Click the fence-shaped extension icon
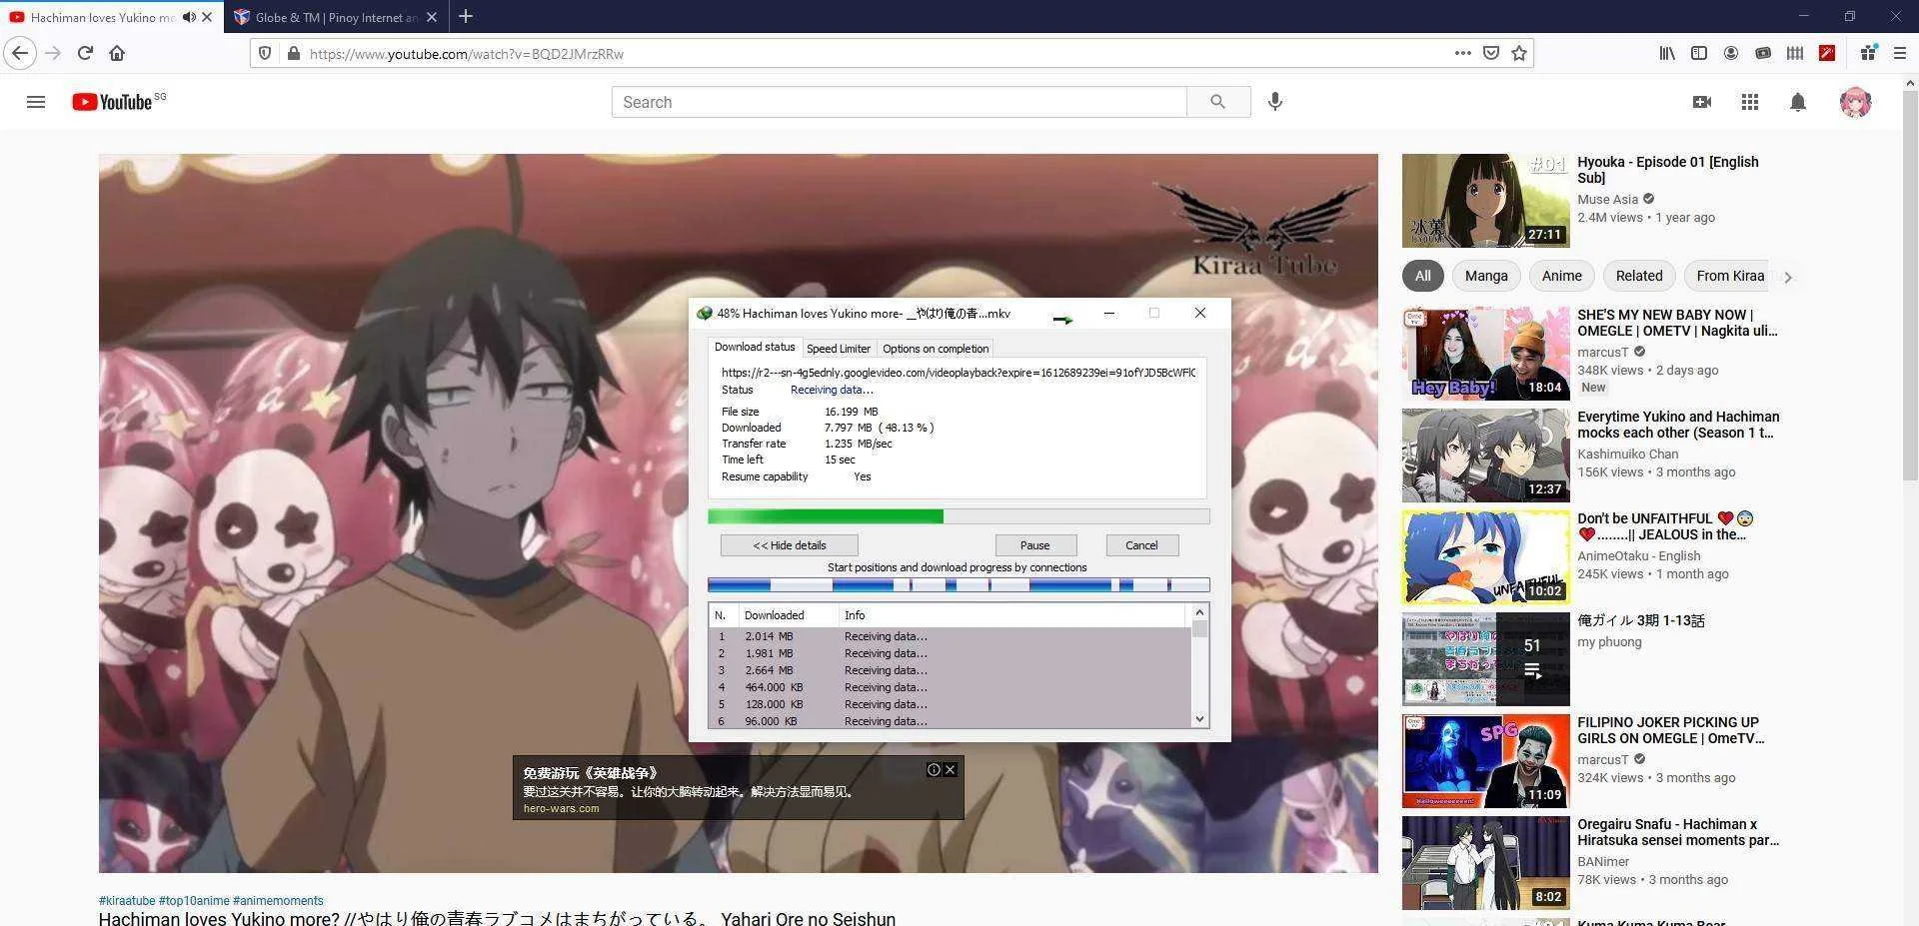1919x926 pixels. point(1795,53)
